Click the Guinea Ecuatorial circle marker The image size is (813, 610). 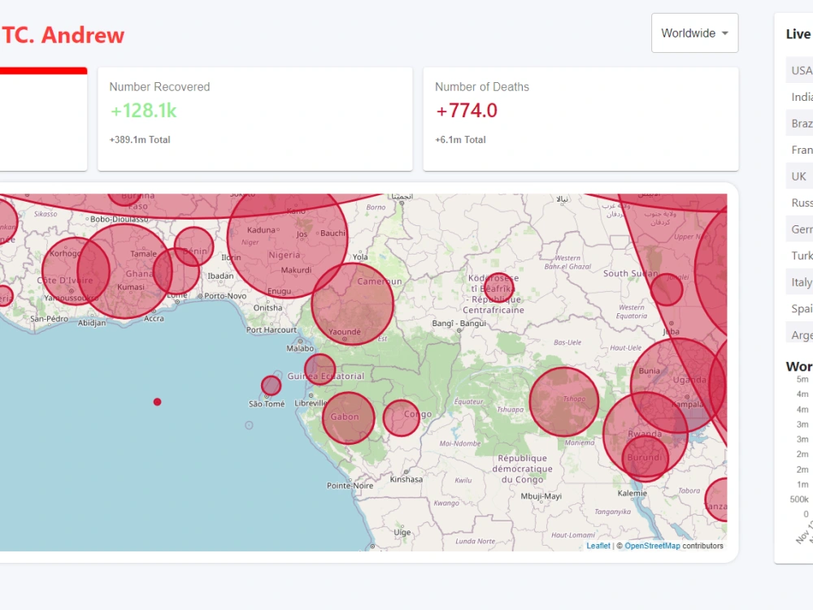(320, 369)
